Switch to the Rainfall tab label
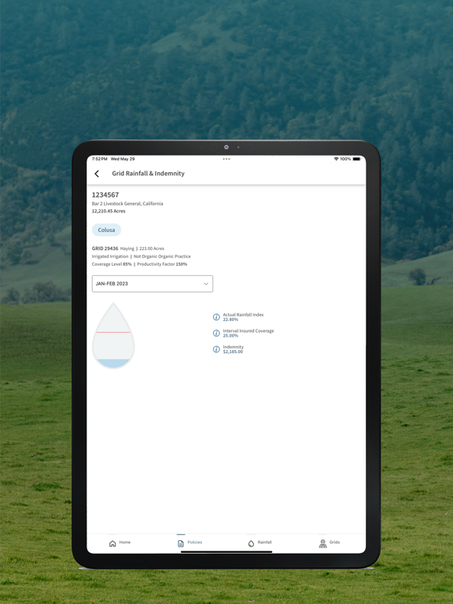Screen dimensions: 453x604 (264, 542)
